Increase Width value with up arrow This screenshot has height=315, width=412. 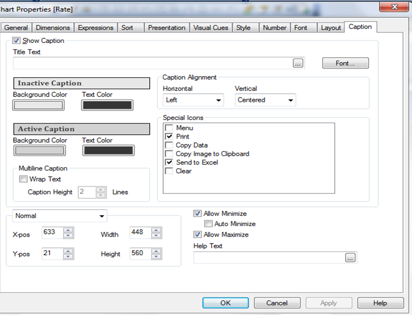(x=156, y=230)
